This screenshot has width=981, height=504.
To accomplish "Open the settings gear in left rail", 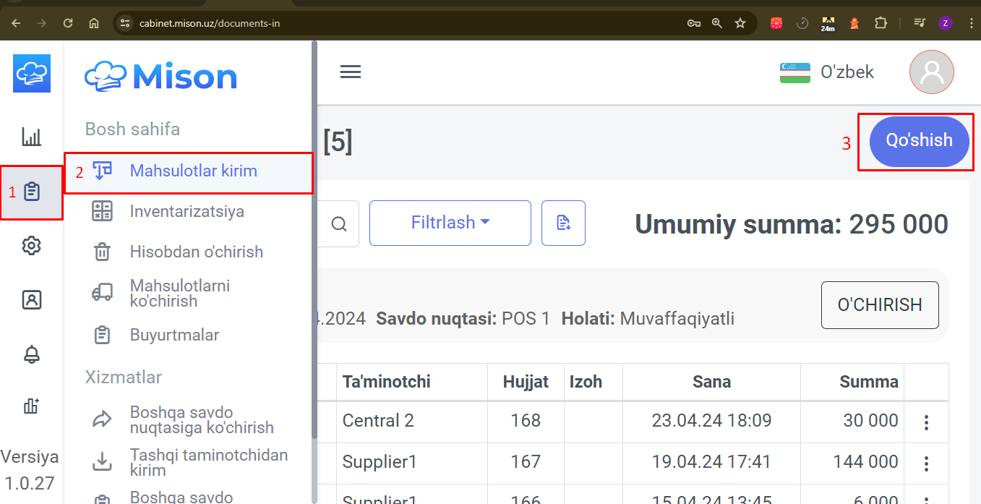I will [31, 246].
